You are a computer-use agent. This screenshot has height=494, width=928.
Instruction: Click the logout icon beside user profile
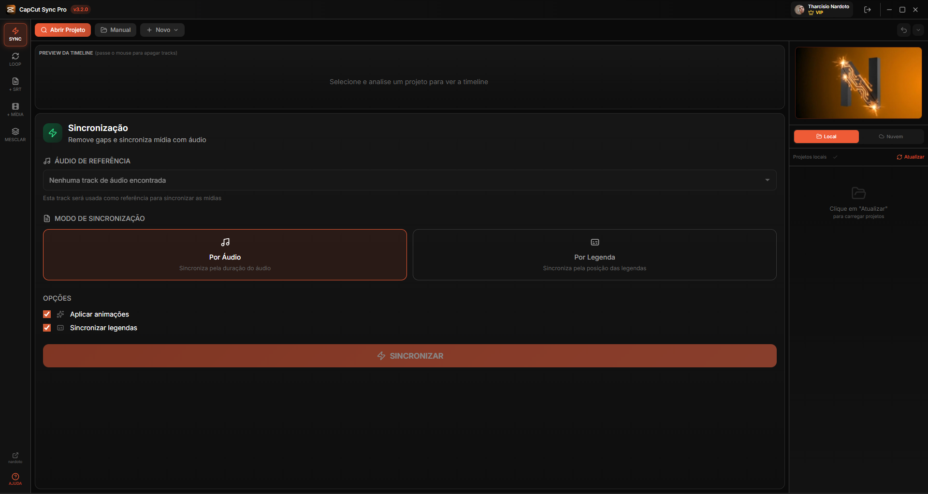[867, 10]
